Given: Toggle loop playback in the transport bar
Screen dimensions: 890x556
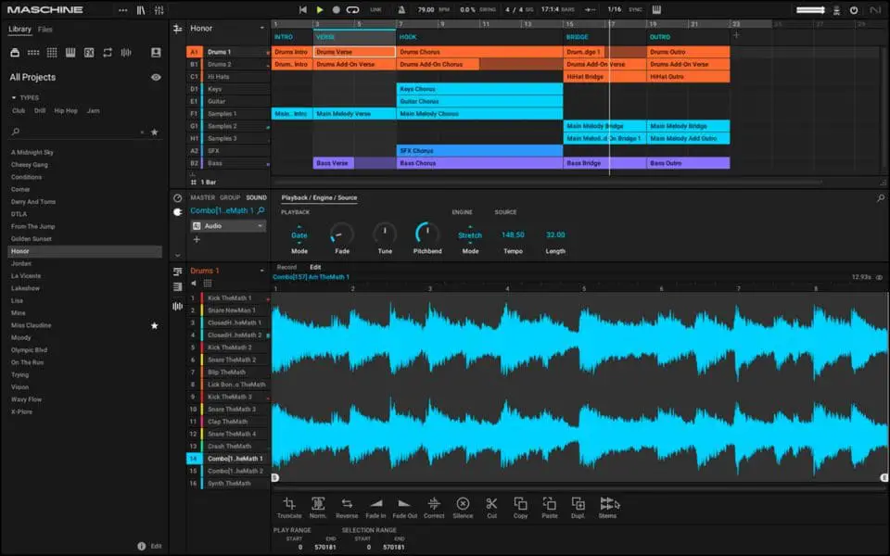Looking at the screenshot, I should [x=352, y=8].
